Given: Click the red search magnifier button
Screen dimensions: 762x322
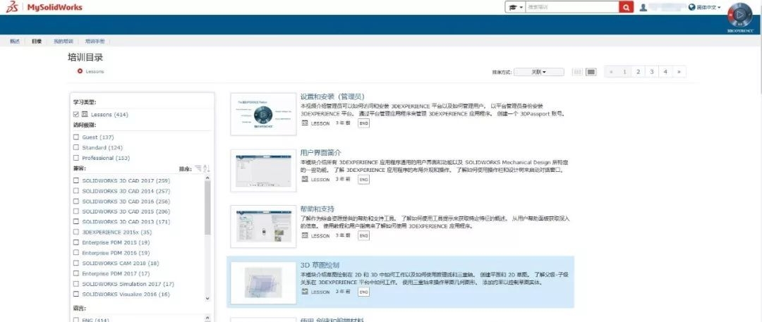Looking at the screenshot, I should tap(627, 7).
